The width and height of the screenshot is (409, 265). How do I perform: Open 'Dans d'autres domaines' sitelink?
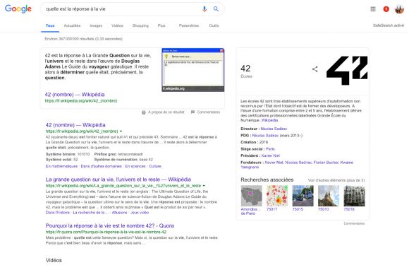102,166
